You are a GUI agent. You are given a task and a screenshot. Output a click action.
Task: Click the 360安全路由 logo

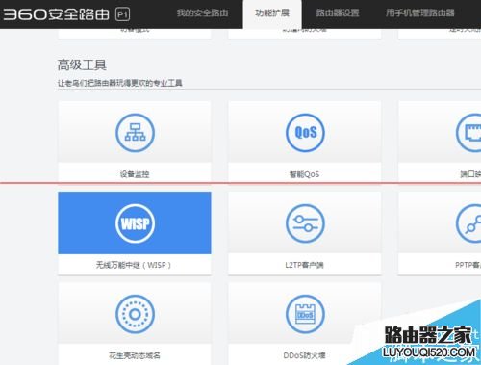click(x=56, y=14)
